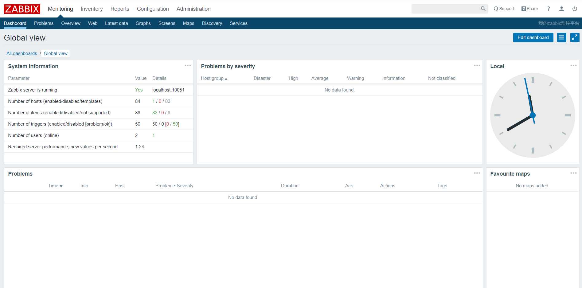Click the Problems widget 'Tags' header
Image resolution: width=582 pixels, height=288 pixels.
pos(442,186)
